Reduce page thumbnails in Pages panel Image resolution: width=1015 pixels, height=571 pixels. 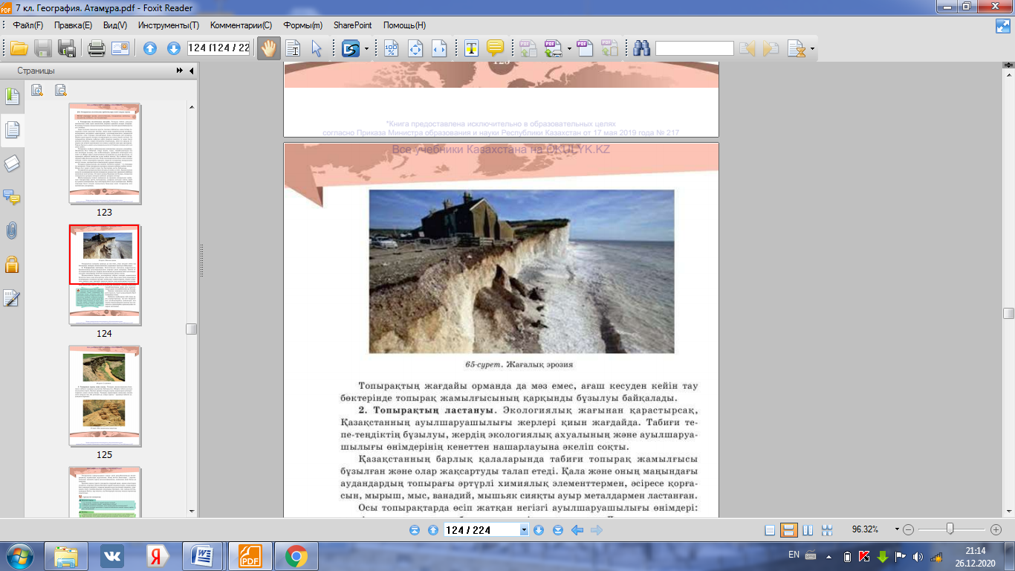click(x=60, y=90)
